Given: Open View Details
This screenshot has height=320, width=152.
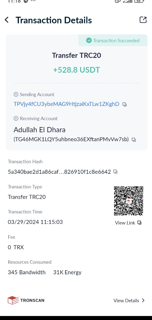Looking at the screenshot, I should 126,300.
